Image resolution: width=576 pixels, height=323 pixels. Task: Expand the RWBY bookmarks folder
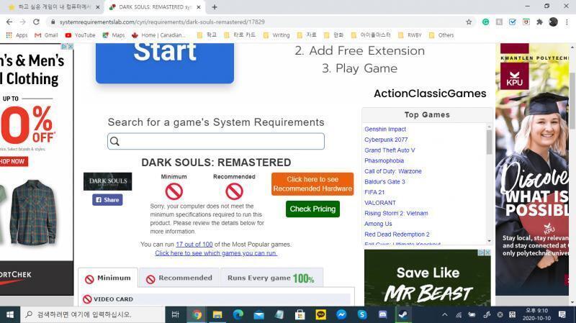[410, 35]
